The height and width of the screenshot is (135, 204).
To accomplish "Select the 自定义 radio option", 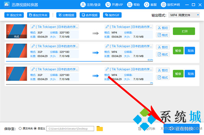I will (x=35, y=128).
